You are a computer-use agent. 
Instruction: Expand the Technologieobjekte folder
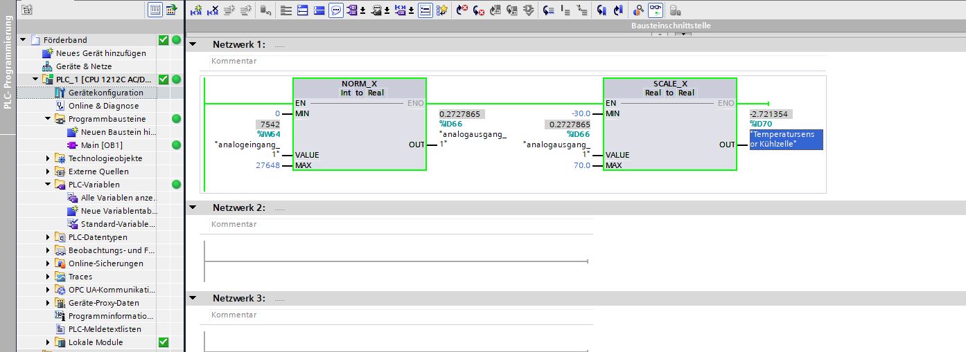tap(47, 158)
